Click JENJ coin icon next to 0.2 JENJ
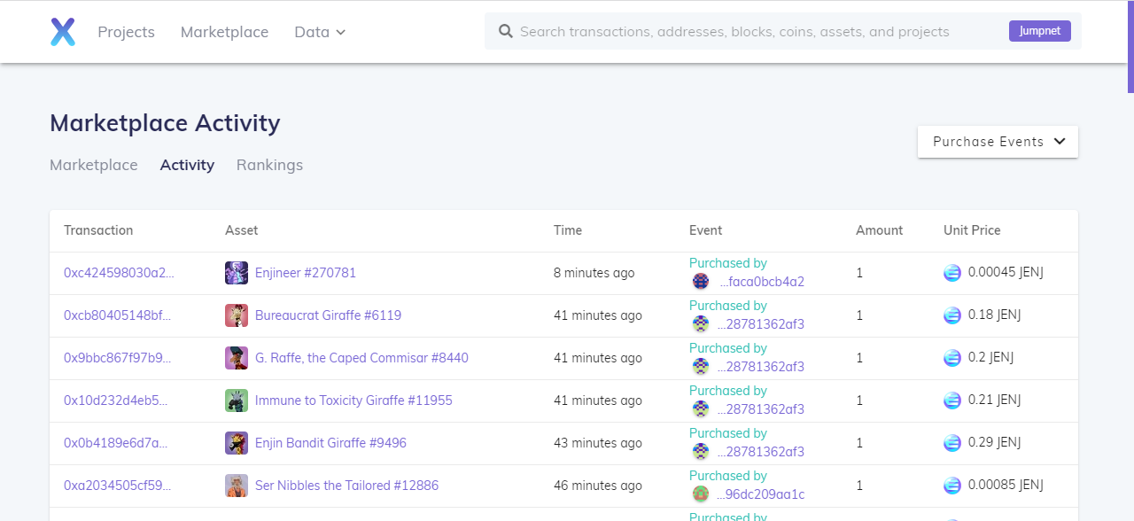The image size is (1134, 521). click(952, 358)
